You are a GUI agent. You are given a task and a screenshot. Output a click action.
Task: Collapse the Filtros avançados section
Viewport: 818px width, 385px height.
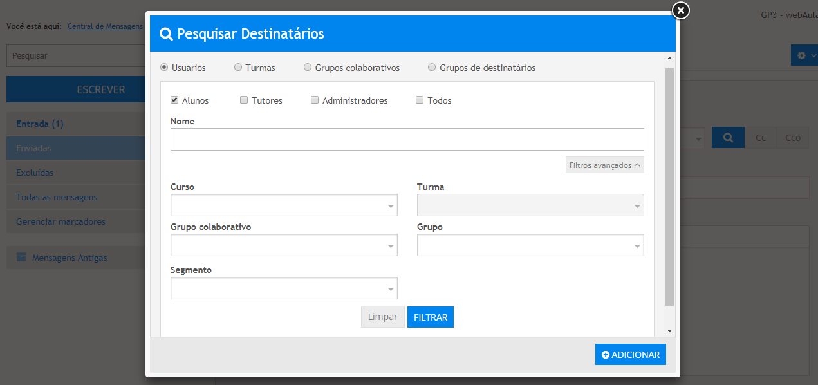[604, 165]
